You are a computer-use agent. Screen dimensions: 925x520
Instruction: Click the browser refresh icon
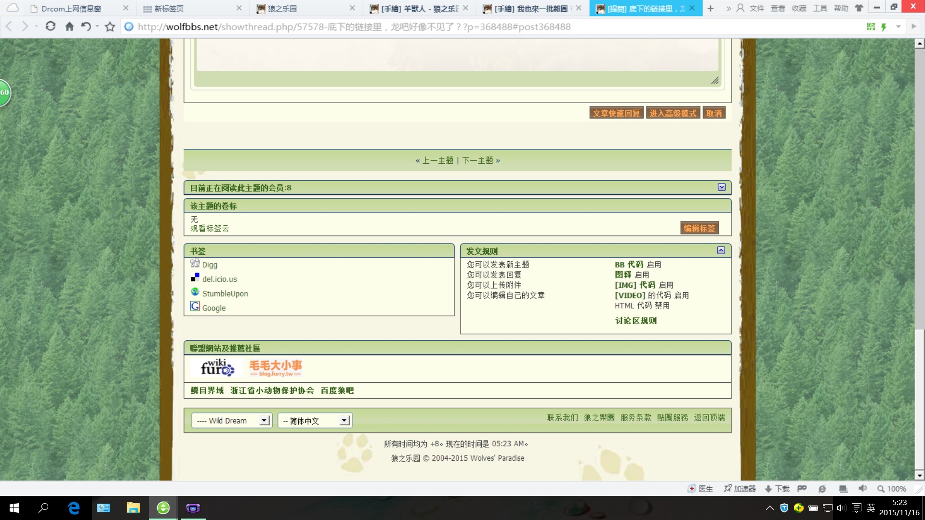tap(51, 26)
